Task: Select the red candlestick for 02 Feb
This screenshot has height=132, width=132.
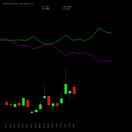Action: pos(28,103)
